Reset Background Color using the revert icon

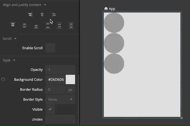pyautogui.click(x=3, y=80)
